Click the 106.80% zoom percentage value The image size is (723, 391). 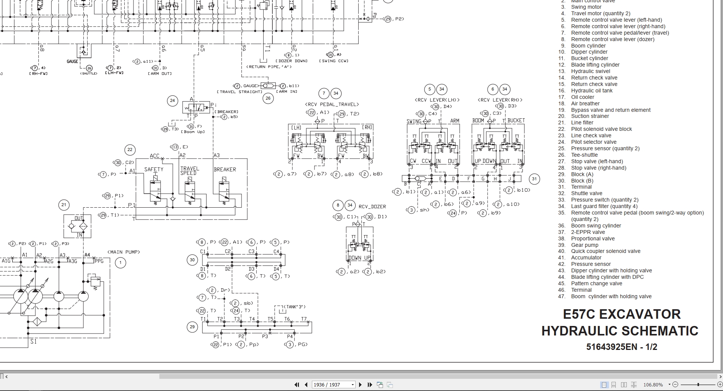[653, 385]
